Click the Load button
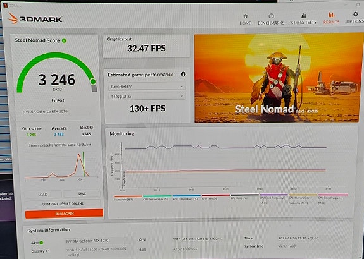The height and width of the screenshot is (259, 364). coord(43,195)
